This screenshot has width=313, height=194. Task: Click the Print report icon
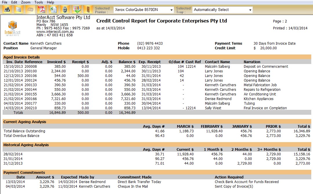(6, 10)
